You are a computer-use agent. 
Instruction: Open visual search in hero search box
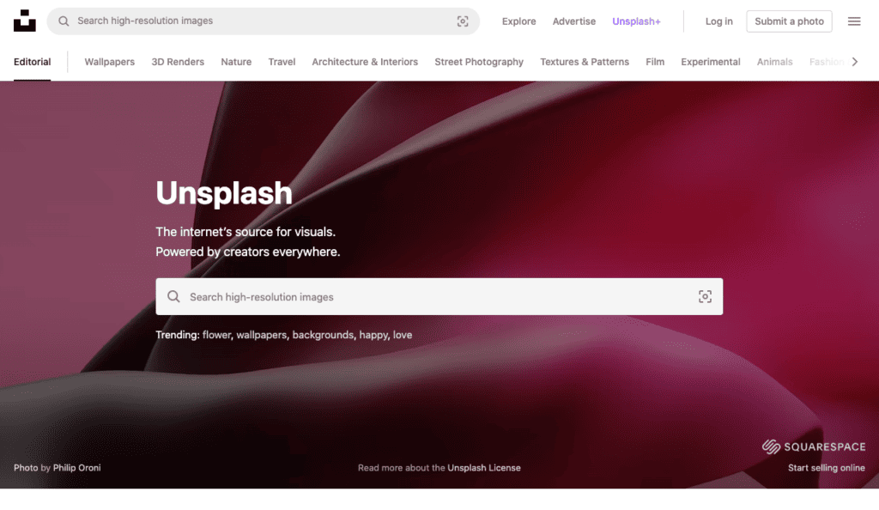[x=705, y=296]
